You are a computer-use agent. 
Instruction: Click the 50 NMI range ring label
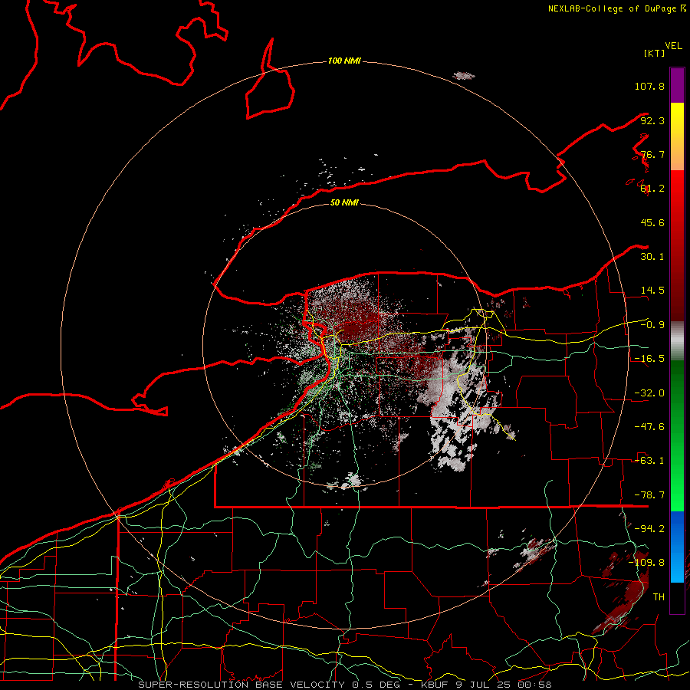[344, 202]
